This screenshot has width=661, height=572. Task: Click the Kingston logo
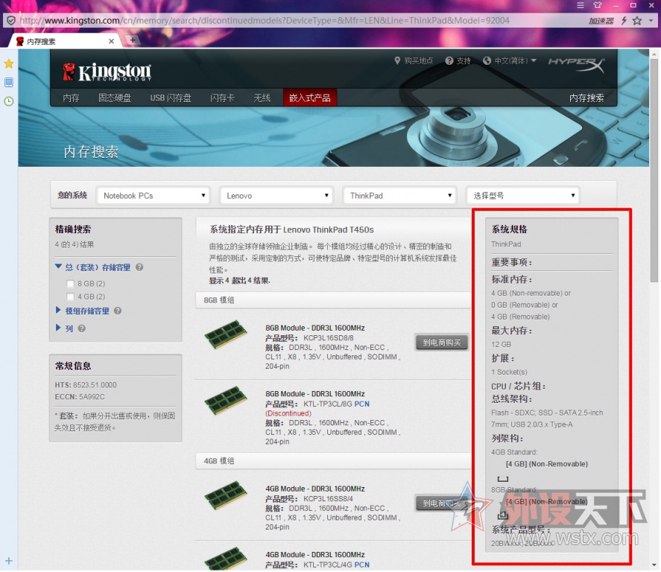click(107, 72)
